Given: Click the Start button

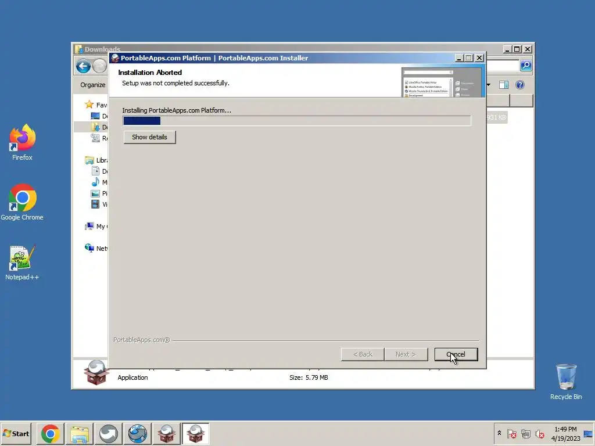Looking at the screenshot, I should coord(16,433).
